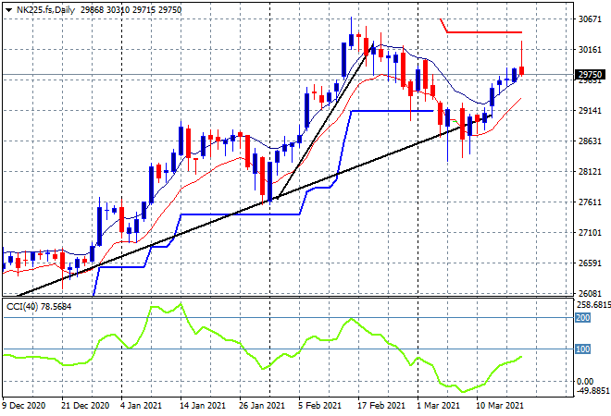Select the NK225.fs,Daily chart title text
The height and width of the screenshot is (416, 611).
(45, 10)
